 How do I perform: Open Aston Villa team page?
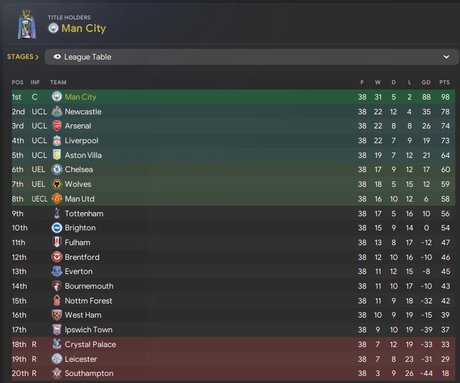tap(83, 155)
